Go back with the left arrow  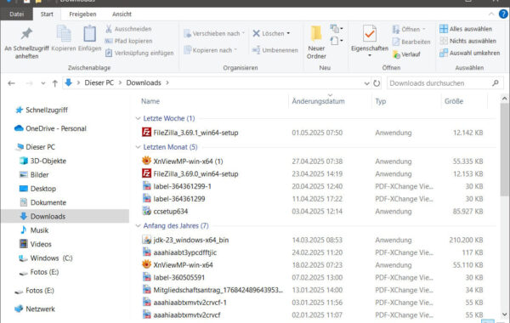(x=11, y=83)
